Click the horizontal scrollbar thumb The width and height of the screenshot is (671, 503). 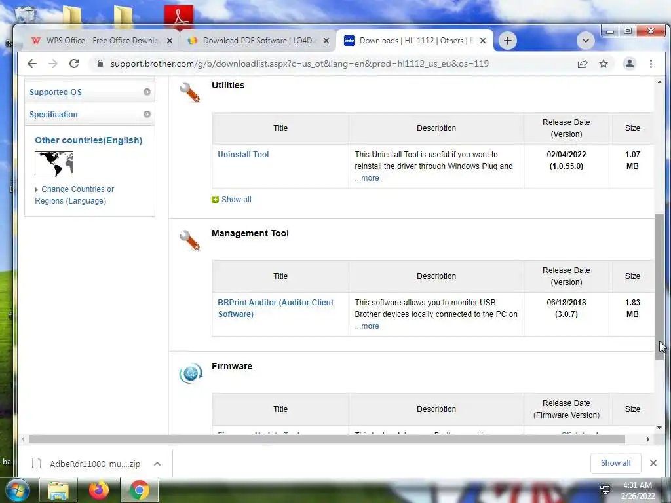tap(326, 439)
